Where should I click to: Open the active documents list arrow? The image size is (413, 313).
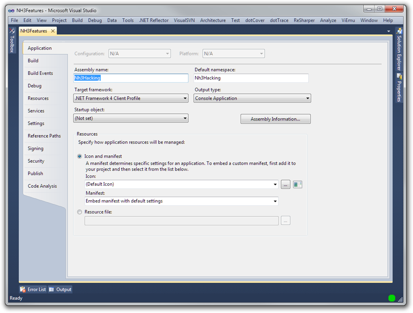click(x=389, y=31)
